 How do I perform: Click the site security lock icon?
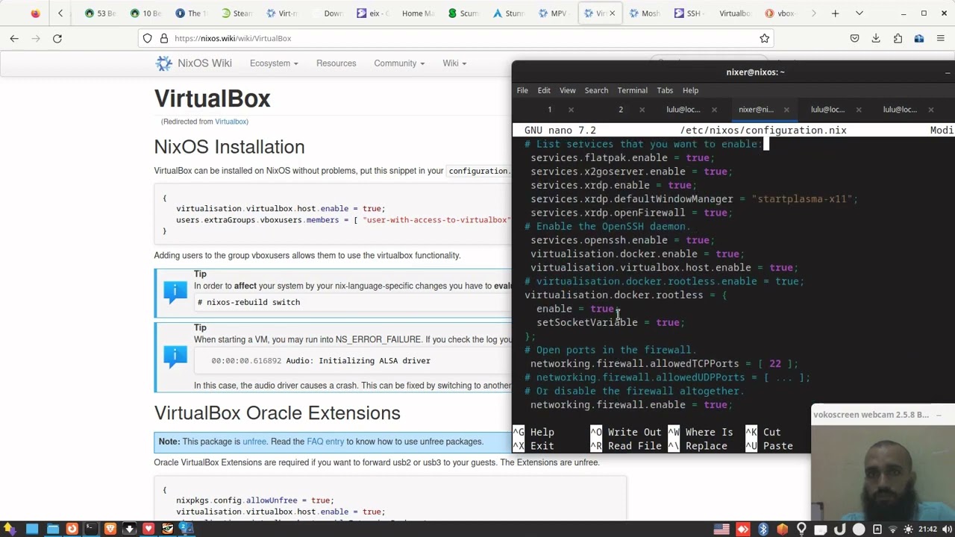tap(164, 38)
